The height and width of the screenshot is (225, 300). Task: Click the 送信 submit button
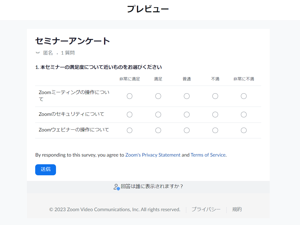tap(45, 170)
